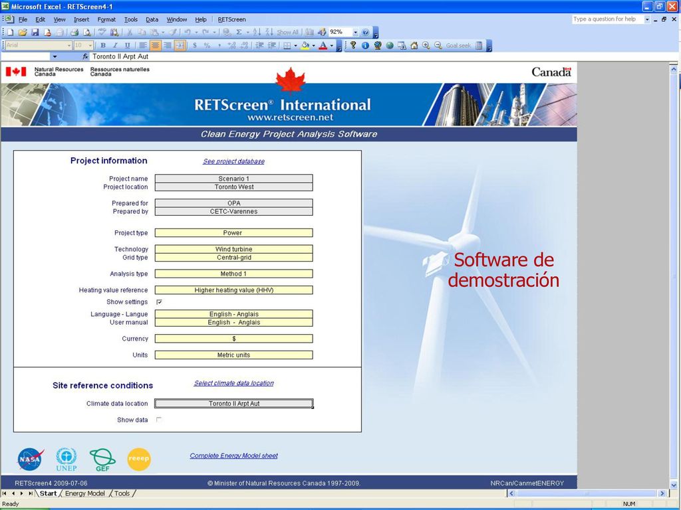The width and height of the screenshot is (681, 510).
Task: Click the blue RETScreen info icon
Action: pyautogui.click(x=365, y=45)
